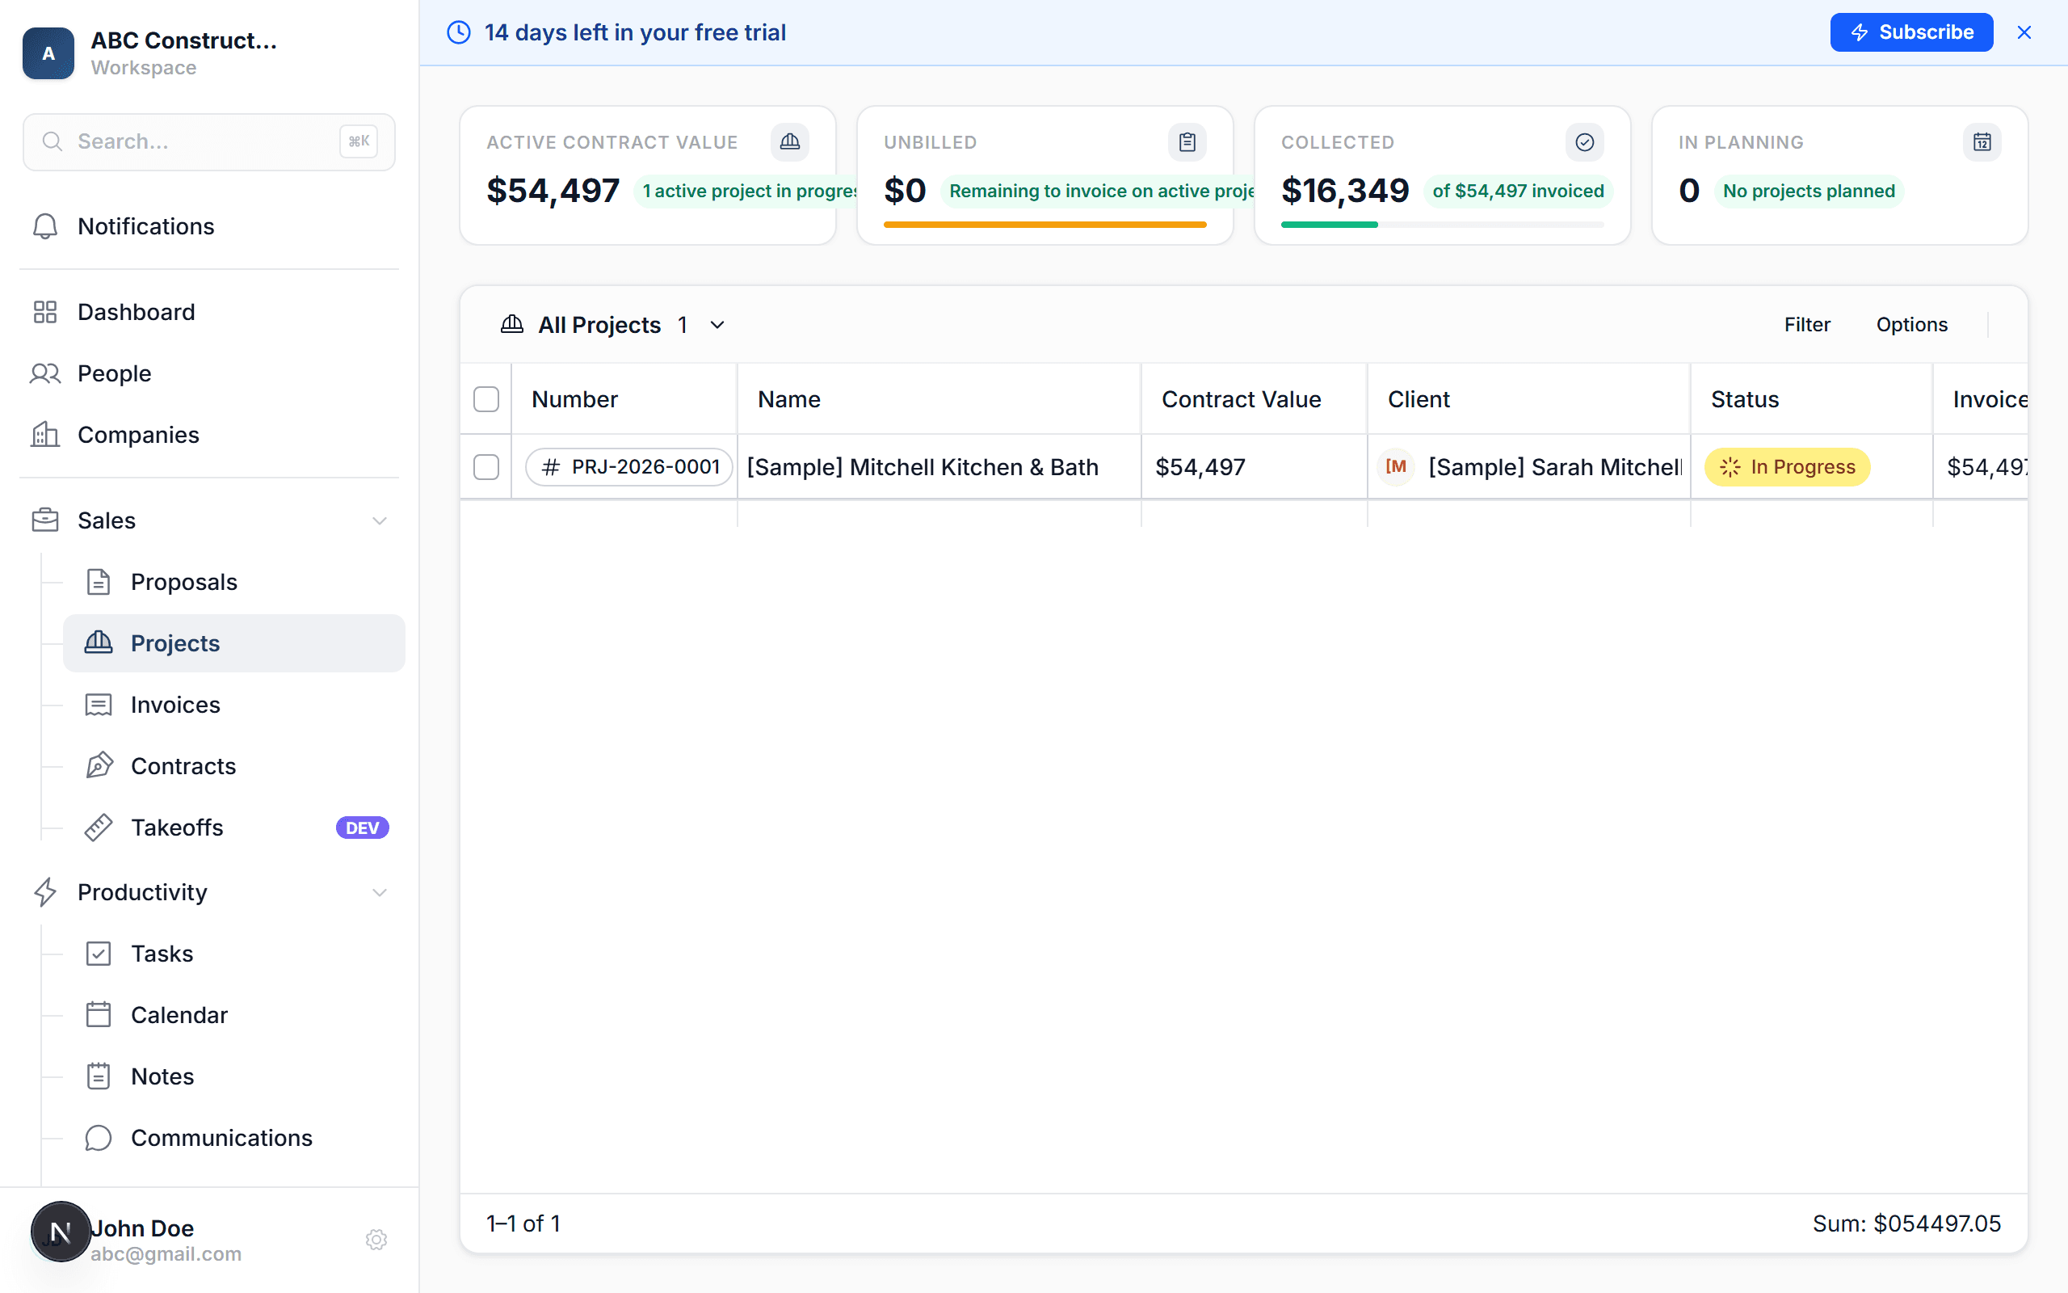Go to Companies in the sidebar
2068x1293 pixels.
click(137, 435)
